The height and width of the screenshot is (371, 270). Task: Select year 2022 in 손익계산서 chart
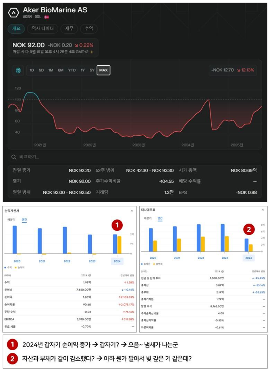coord(67,261)
